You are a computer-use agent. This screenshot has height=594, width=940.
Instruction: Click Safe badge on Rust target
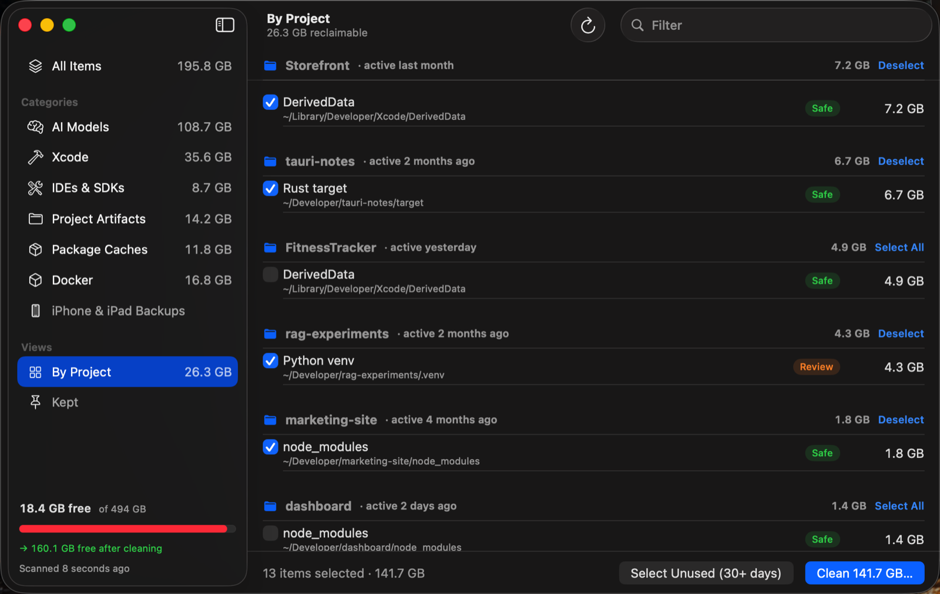tap(822, 194)
